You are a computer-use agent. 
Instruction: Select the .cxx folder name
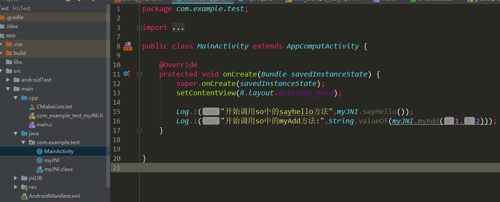pyautogui.click(x=18, y=44)
